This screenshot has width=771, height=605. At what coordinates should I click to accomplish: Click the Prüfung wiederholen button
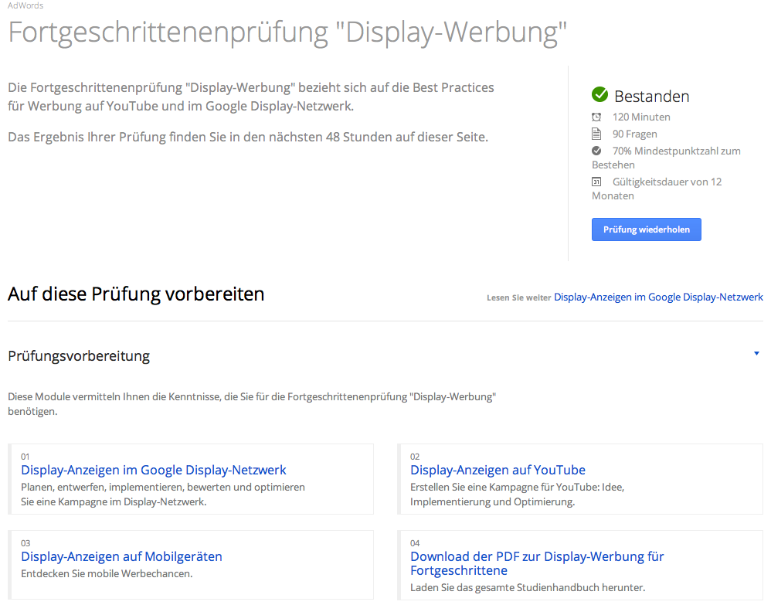click(646, 229)
